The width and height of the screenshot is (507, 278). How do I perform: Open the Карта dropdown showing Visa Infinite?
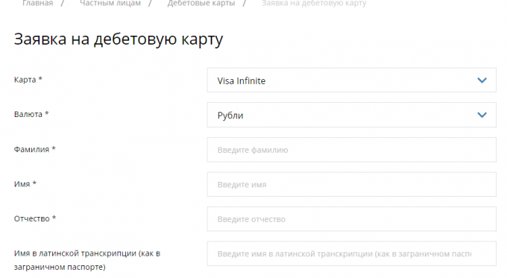[351, 80]
